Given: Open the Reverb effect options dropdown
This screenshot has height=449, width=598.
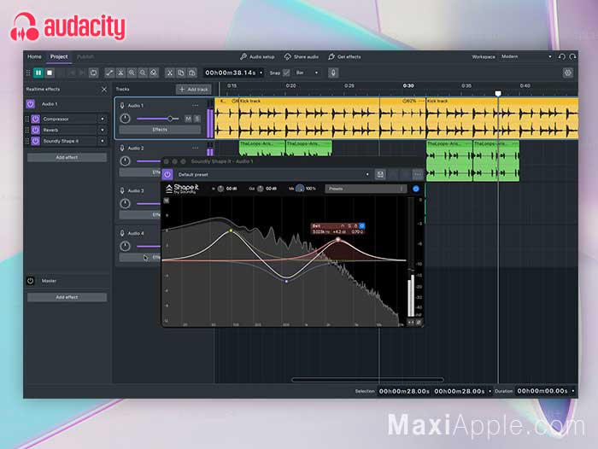Looking at the screenshot, I should [103, 130].
